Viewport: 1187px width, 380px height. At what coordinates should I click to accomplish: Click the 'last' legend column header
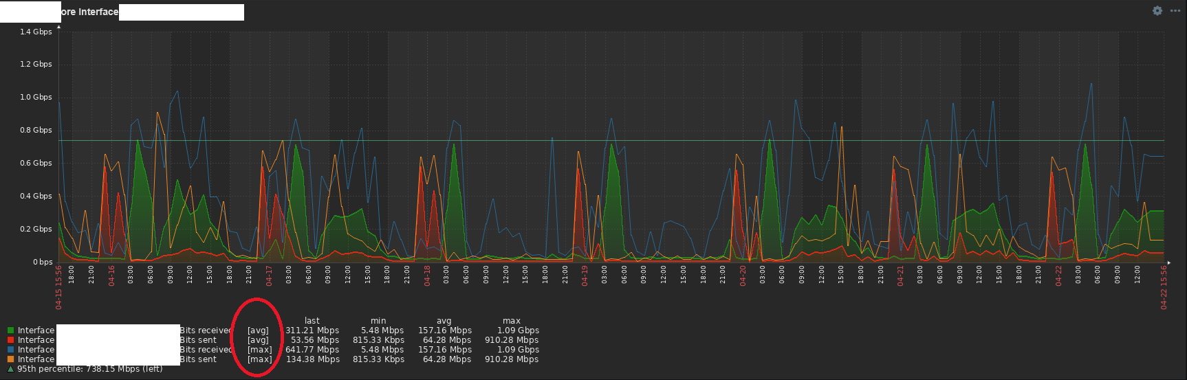[312, 321]
